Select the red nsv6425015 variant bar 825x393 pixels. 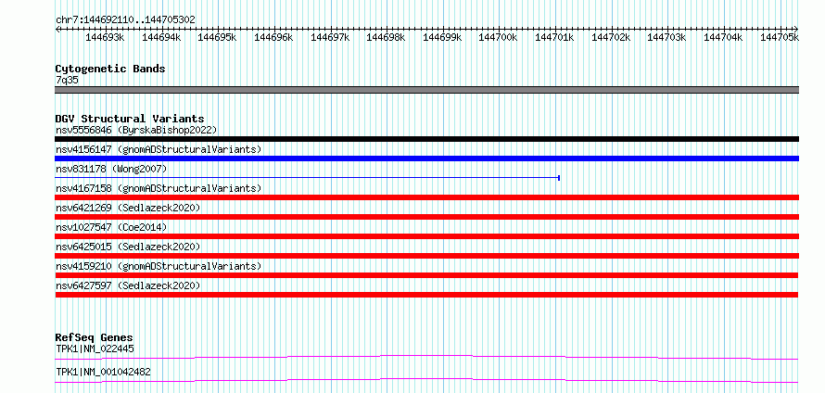(x=426, y=256)
